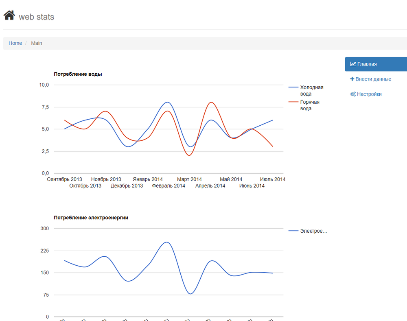The height and width of the screenshot is (321, 407).
Task: Follow the Home breadcrumb link
Action: (x=15, y=43)
